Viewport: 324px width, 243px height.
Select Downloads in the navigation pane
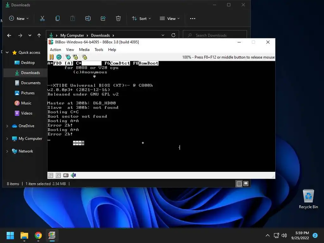[25, 73]
